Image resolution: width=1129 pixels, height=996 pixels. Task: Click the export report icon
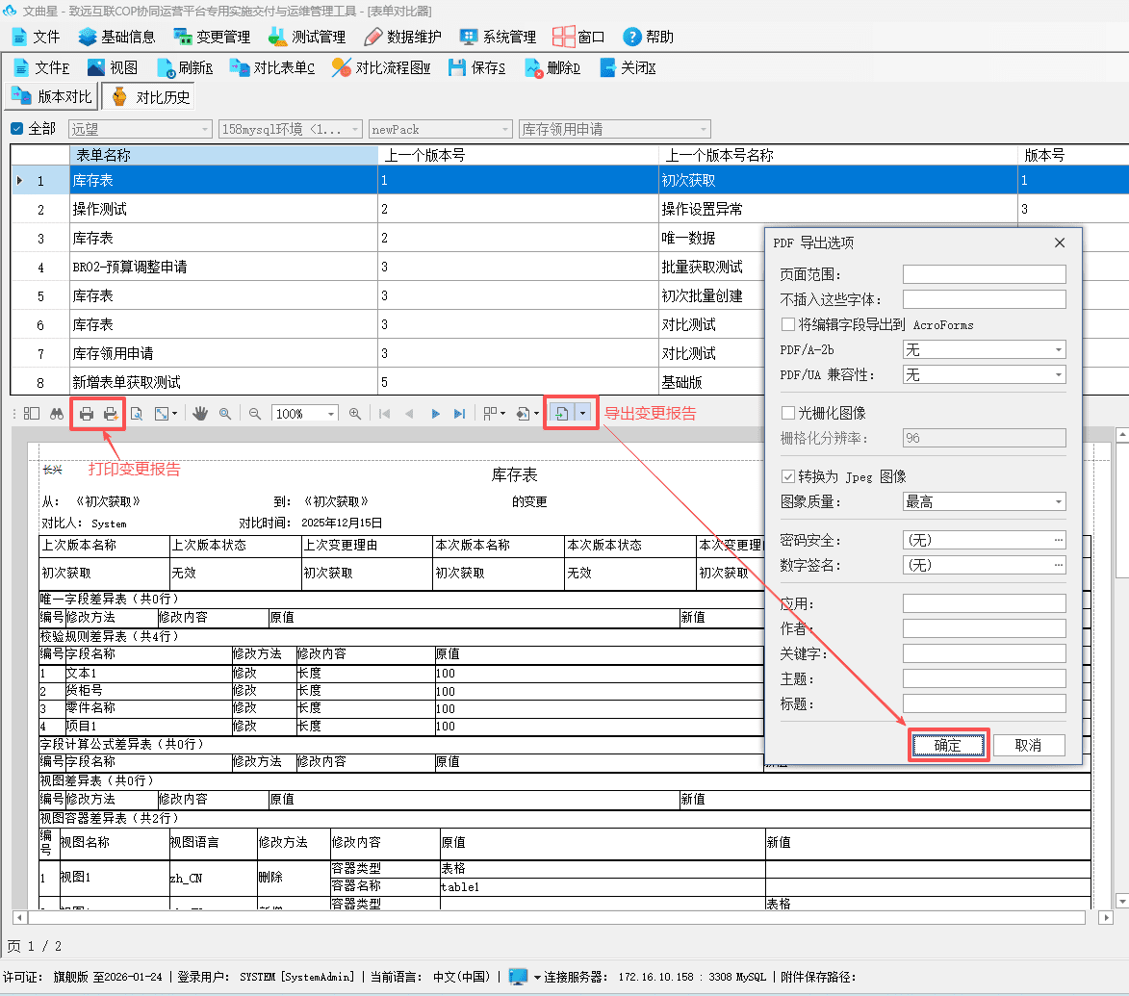[x=562, y=413]
